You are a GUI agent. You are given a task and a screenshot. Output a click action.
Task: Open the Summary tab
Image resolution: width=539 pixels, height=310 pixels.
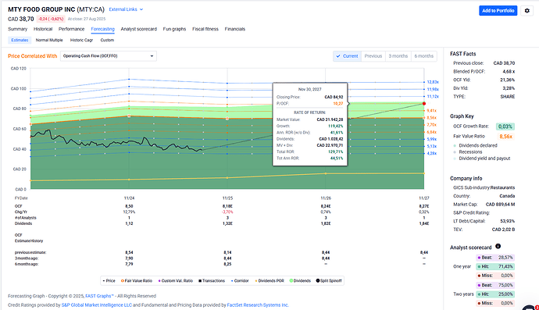(x=17, y=29)
